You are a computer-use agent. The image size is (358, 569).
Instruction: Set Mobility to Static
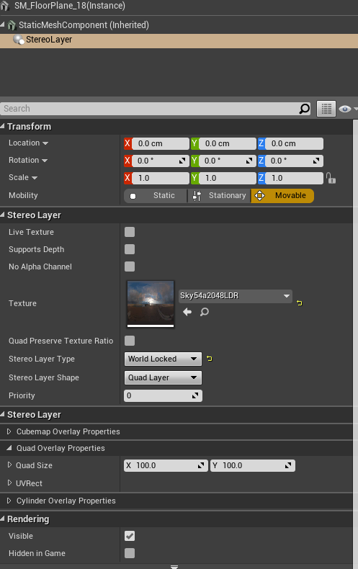pos(156,196)
